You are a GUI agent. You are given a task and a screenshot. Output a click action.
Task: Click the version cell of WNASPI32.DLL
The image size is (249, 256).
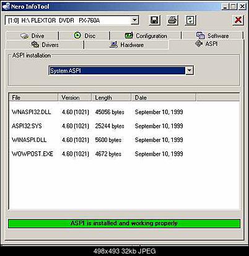click(76, 112)
